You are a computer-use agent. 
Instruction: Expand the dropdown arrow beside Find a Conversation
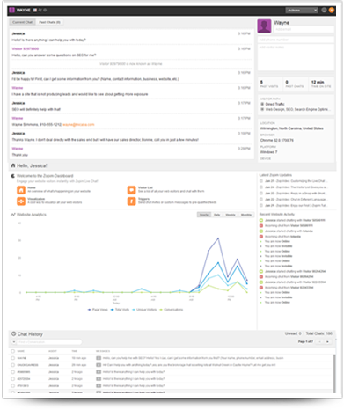coord(13,342)
